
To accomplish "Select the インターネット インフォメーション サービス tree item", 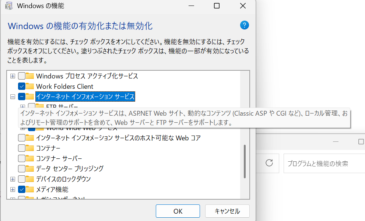I will [x=85, y=97].
